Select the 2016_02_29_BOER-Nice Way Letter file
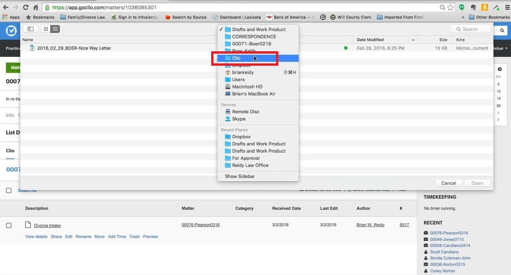The height and width of the screenshot is (275, 511). click(74, 48)
